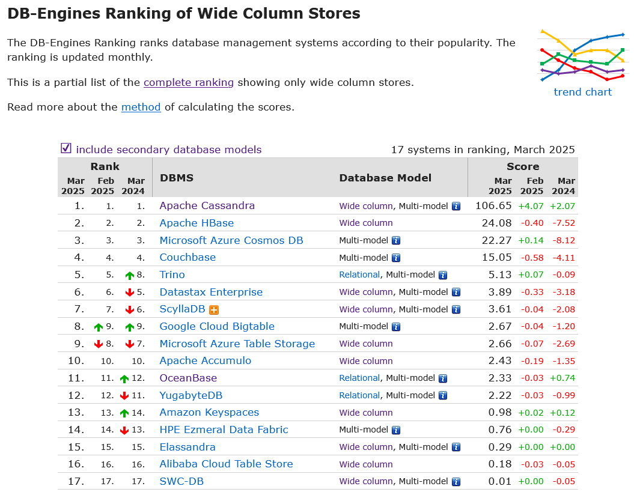
Task: Click info icon in HPE Ezmeral Data Fabric row
Action: 396,430
